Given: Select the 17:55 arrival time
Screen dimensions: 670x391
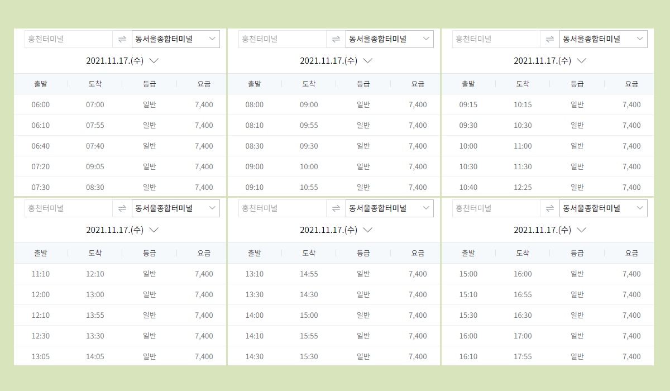Looking at the screenshot, I should (523, 357).
